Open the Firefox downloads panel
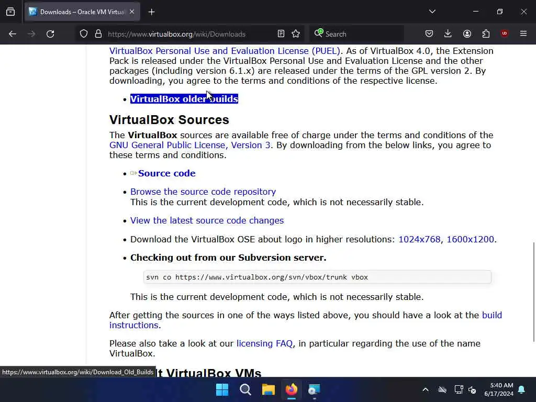This screenshot has width=536, height=402. [x=448, y=34]
